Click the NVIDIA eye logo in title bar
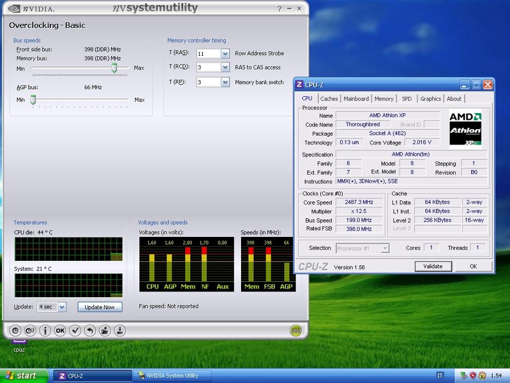Screen dimensions: 510x383 tap(14, 9)
